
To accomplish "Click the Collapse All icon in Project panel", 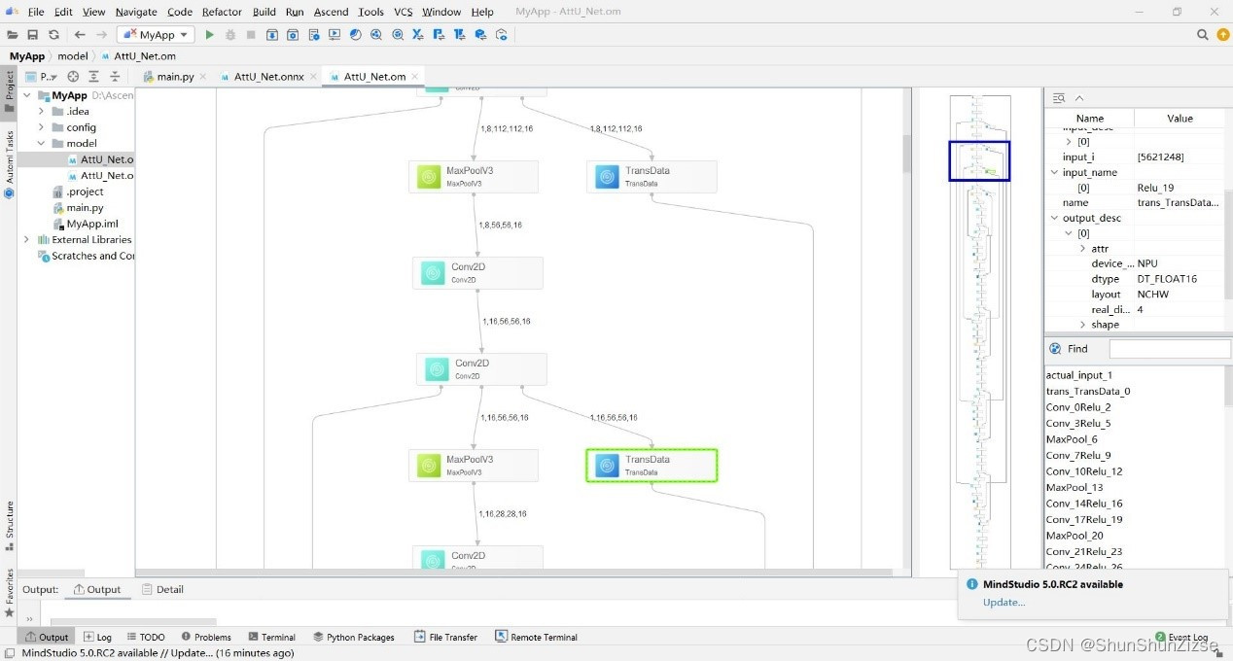I will pos(114,76).
